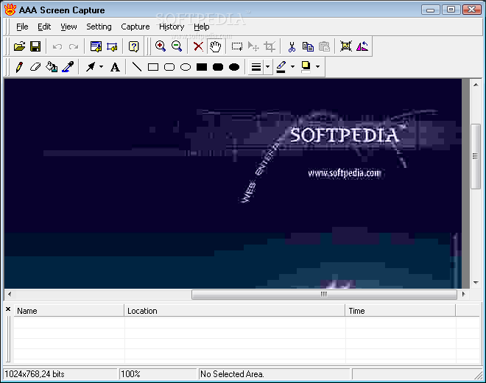Screen dimensions: 486x383
Task: Open the line color dropdown arrow
Action: (x=292, y=66)
